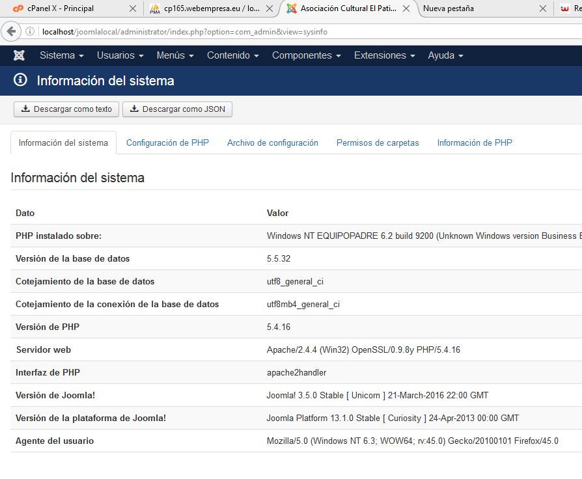Click the Apache/2.4.4 web server value
Viewport: 582px width, 479px height.
click(363, 350)
